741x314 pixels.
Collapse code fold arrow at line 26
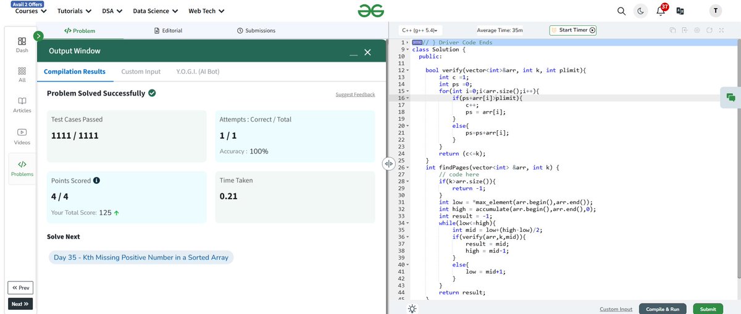(x=409, y=167)
